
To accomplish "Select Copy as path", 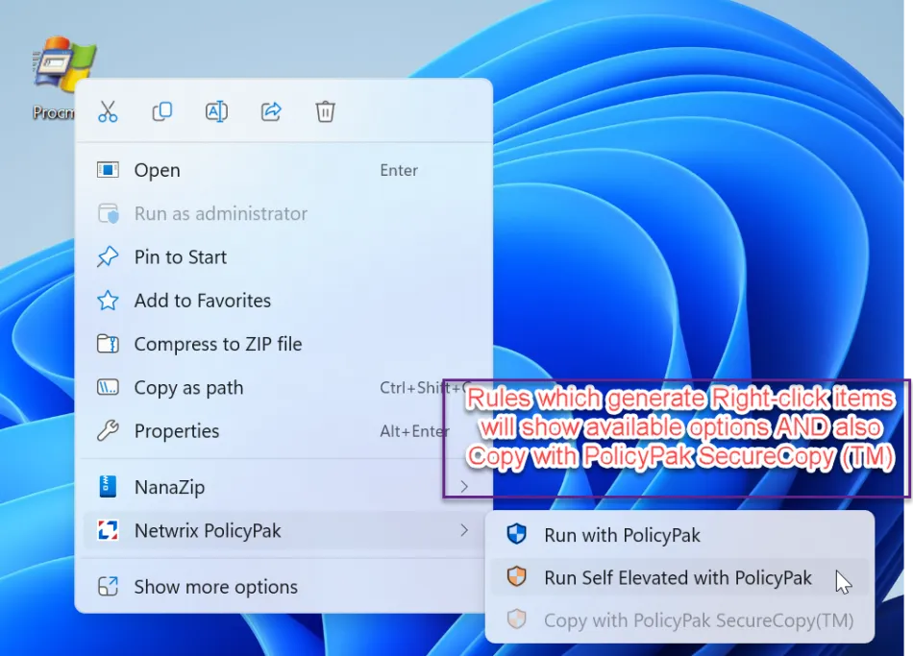I will point(284,388).
